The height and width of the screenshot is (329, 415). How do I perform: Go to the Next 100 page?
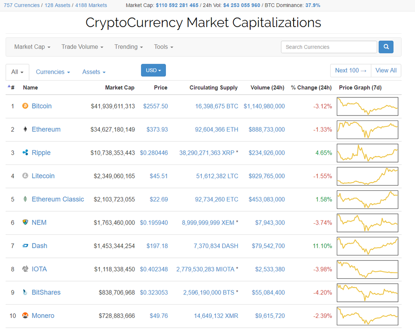pyautogui.click(x=350, y=70)
